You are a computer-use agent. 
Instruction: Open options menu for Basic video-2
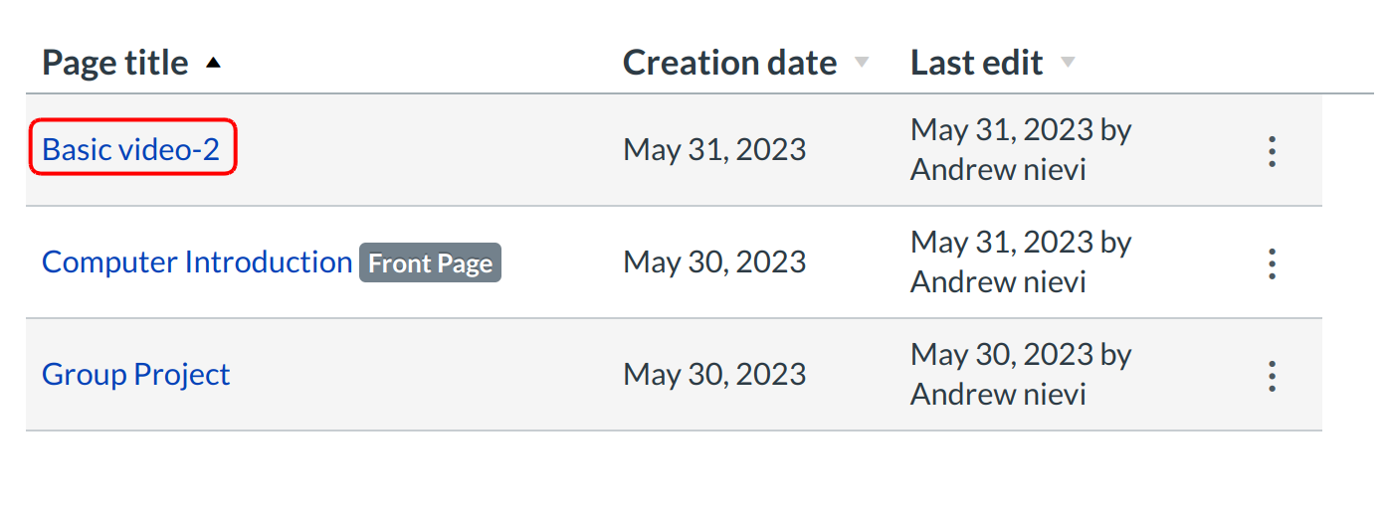[1271, 151]
